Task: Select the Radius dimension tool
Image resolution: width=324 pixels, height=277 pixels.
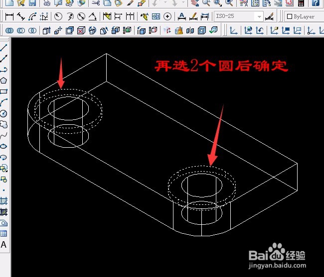Action: pyautogui.click(x=58, y=16)
